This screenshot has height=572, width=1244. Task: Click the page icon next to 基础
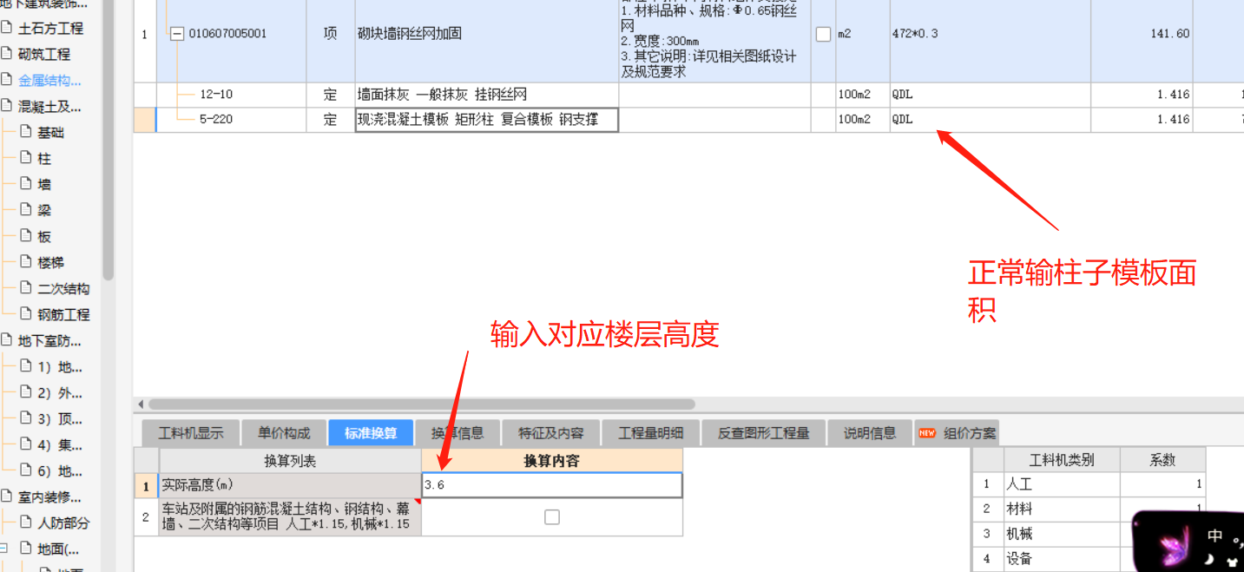pos(25,132)
